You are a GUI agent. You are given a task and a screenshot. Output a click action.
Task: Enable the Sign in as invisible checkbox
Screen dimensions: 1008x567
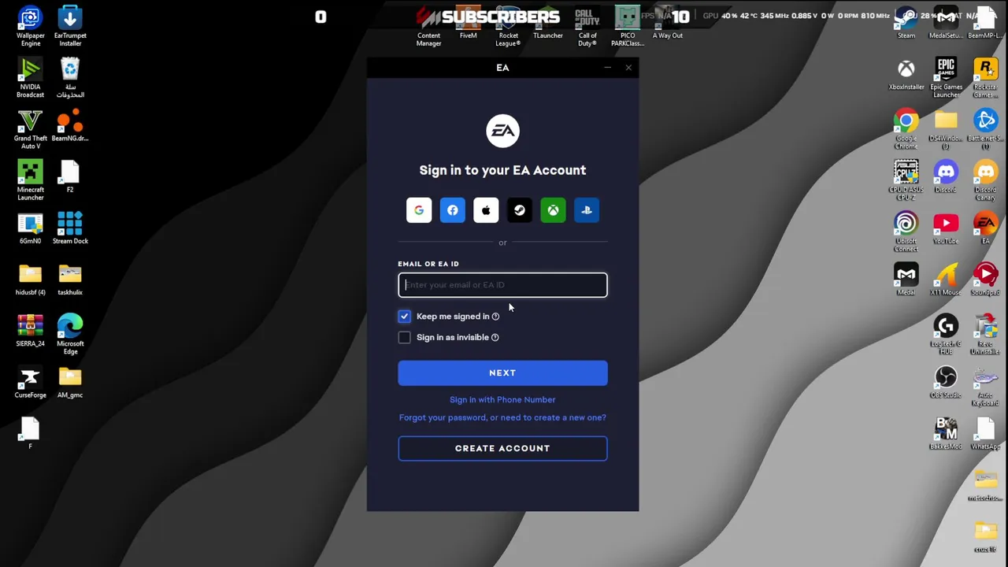[404, 337]
